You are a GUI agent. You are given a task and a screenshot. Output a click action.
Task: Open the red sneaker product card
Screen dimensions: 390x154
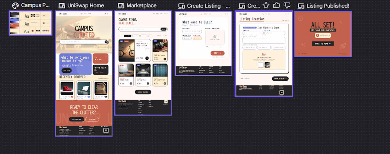(67, 90)
